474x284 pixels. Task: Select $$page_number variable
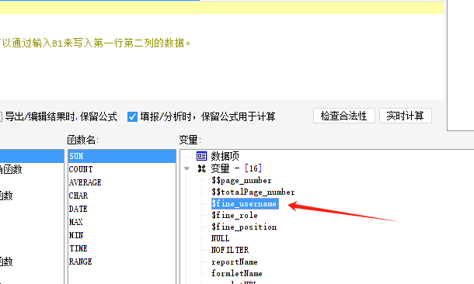point(242,181)
